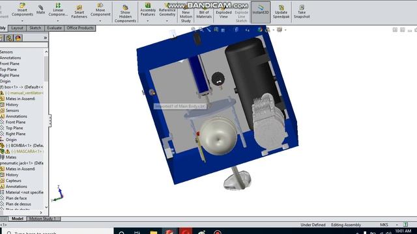Click the Zoom to Area view icon
This screenshot has width=417, height=234.
[x=201, y=29]
